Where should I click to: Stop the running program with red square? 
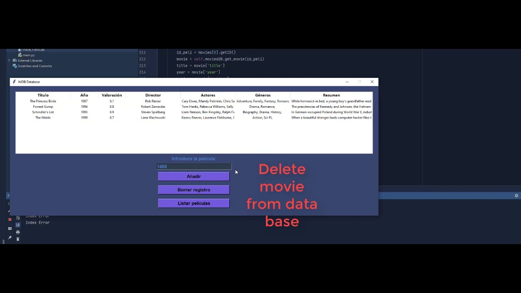click(10, 219)
